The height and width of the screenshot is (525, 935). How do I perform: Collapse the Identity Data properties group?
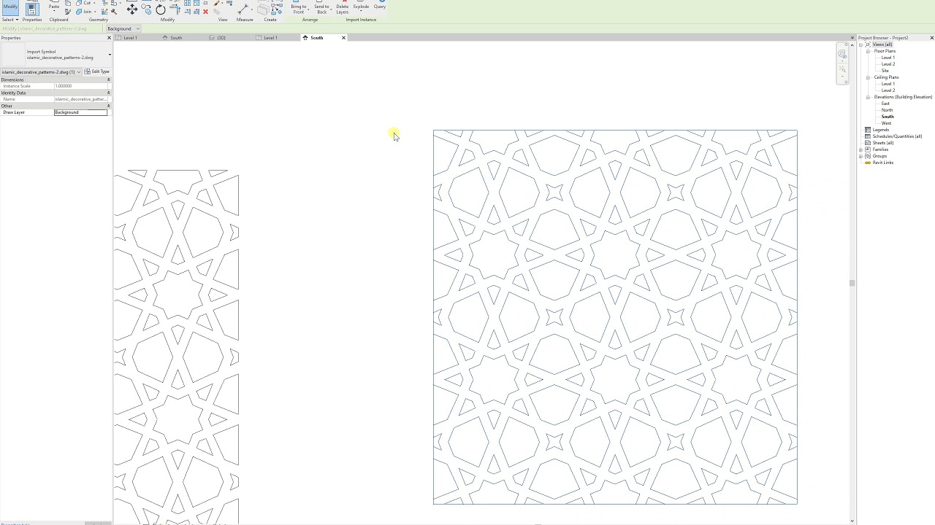[109, 93]
